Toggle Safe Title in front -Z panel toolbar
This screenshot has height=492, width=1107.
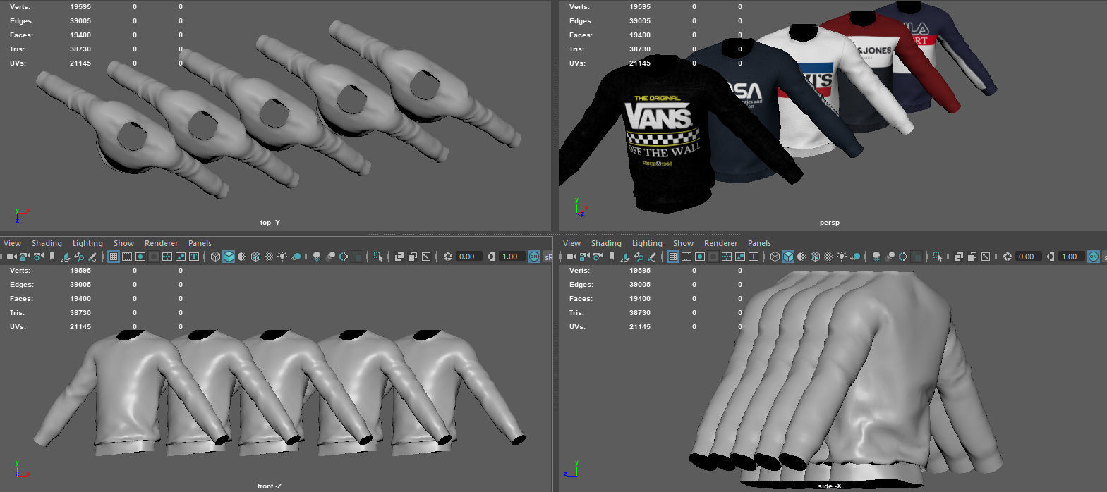194,257
